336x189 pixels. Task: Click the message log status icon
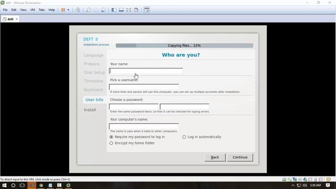pyautogui.click(x=329, y=180)
